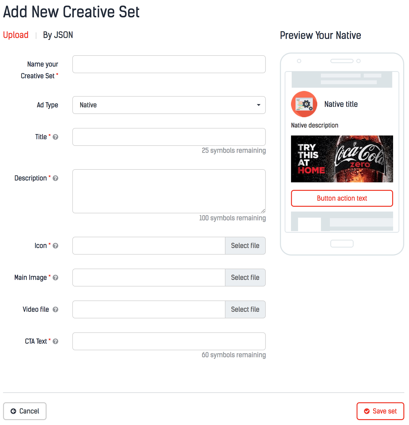Click the Creative Set name input field
The width and height of the screenshot is (409, 425).
[x=169, y=64]
